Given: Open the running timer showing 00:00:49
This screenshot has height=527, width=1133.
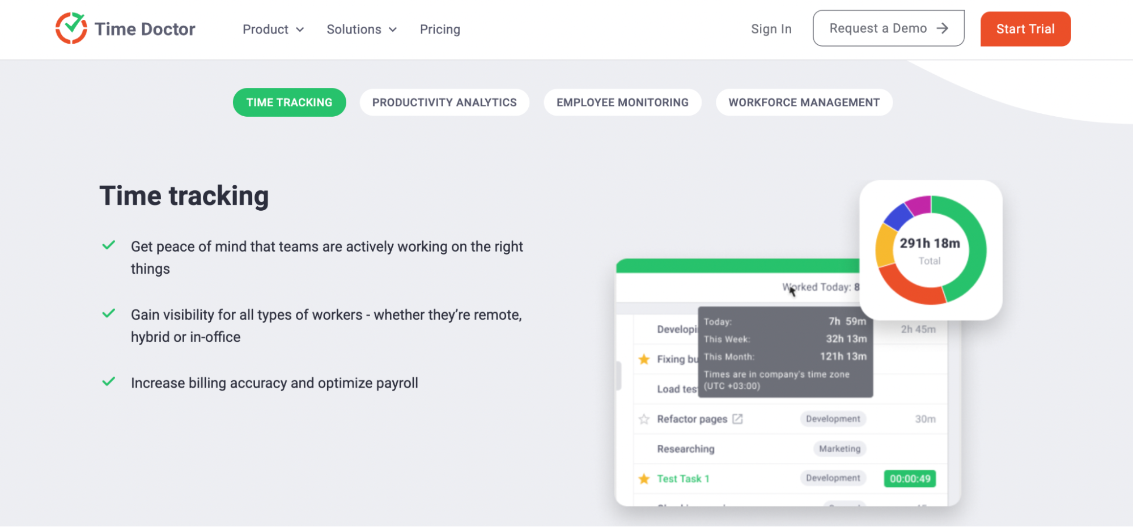Looking at the screenshot, I should (x=909, y=478).
